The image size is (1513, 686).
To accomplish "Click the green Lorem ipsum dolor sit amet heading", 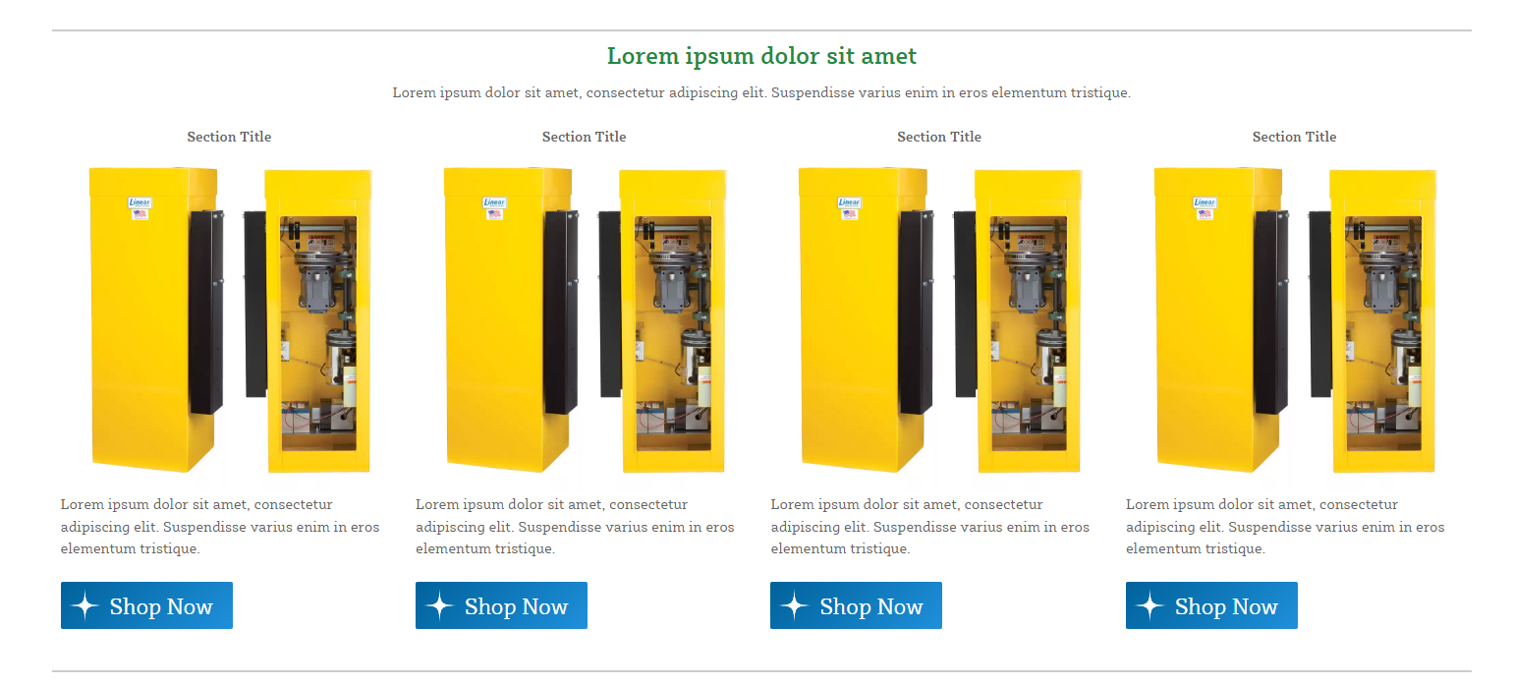I will (x=761, y=56).
